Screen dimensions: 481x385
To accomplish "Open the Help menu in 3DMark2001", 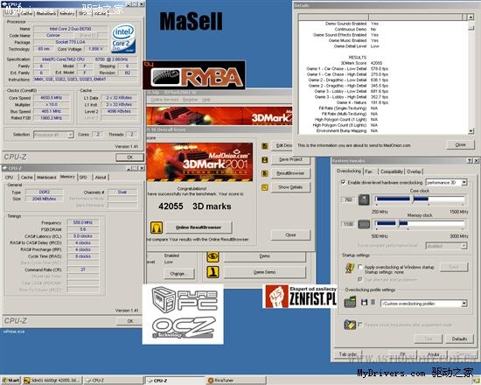I will 206,100.
